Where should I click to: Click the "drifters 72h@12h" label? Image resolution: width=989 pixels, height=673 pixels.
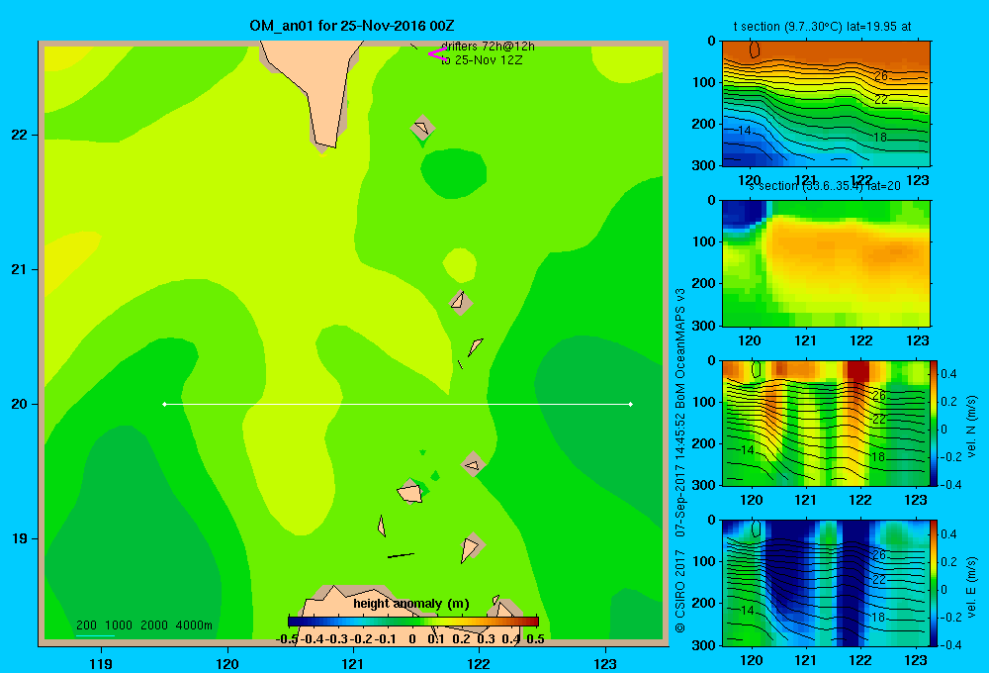pos(488,47)
